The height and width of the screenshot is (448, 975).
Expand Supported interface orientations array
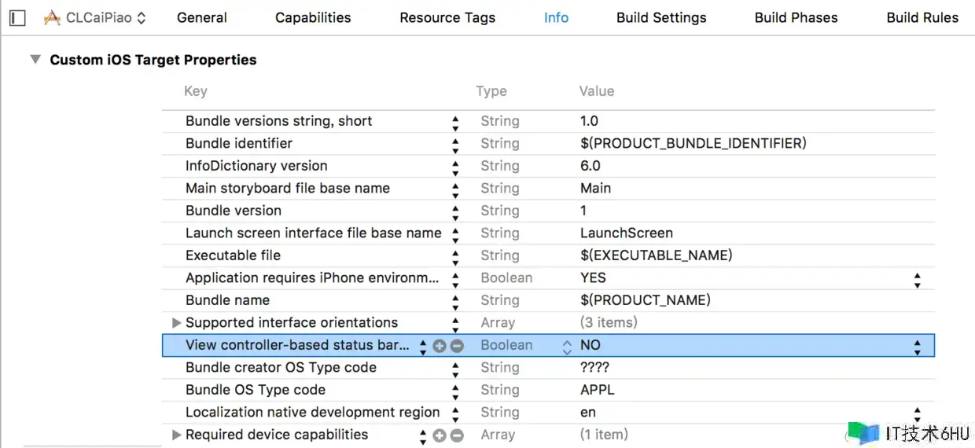[176, 323]
